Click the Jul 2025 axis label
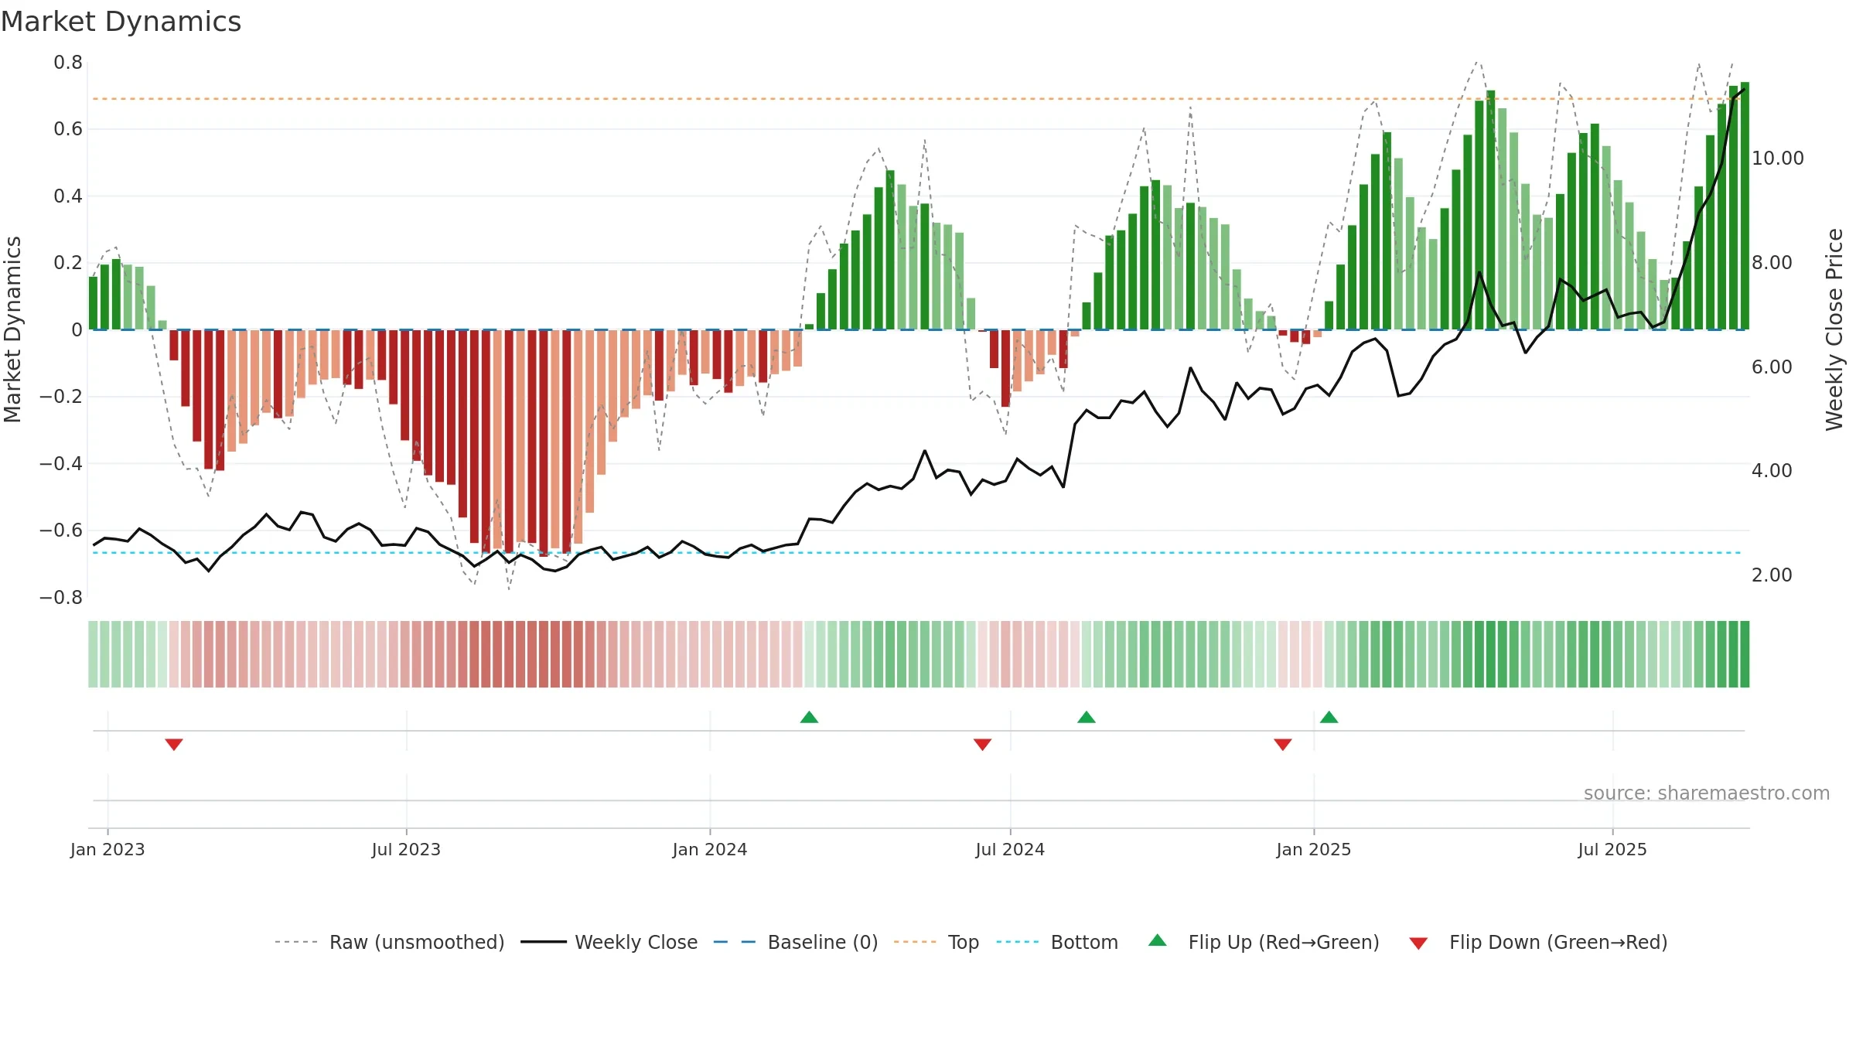This screenshot has width=1856, height=1044. [1612, 849]
